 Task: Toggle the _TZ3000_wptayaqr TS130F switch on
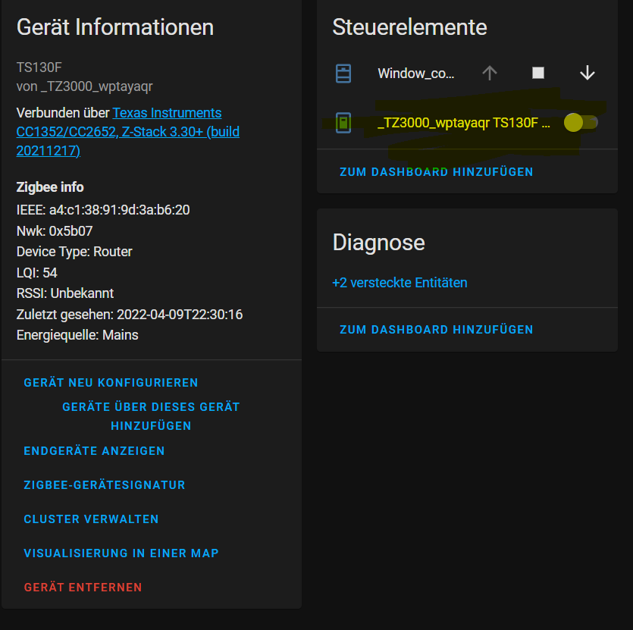pos(580,122)
